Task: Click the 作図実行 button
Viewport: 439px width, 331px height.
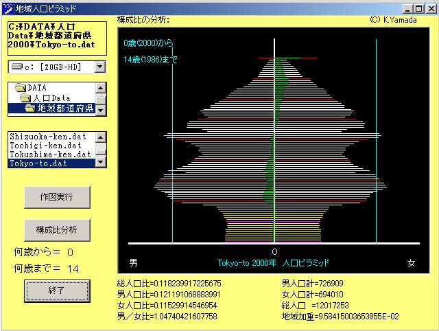Action: click(57, 197)
